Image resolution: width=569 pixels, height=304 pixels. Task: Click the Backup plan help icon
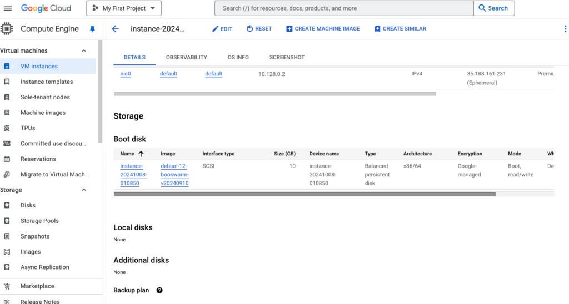(159, 290)
